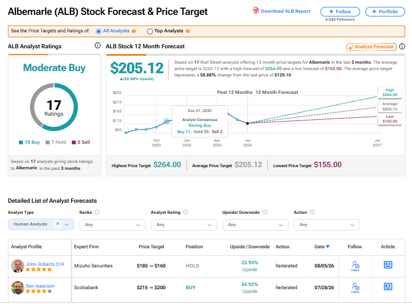Open the ALB Analyst Ratings info icon

point(97,46)
